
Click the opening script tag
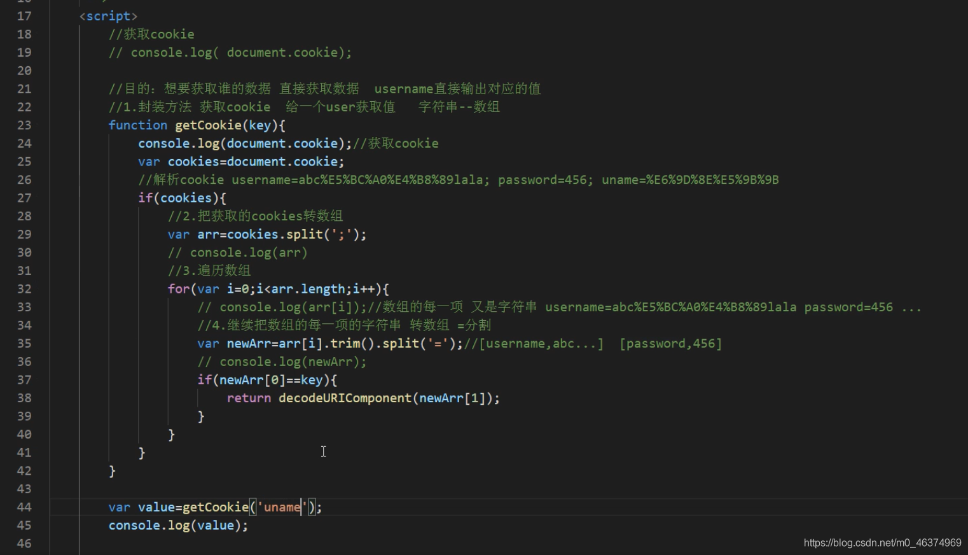click(x=108, y=16)
